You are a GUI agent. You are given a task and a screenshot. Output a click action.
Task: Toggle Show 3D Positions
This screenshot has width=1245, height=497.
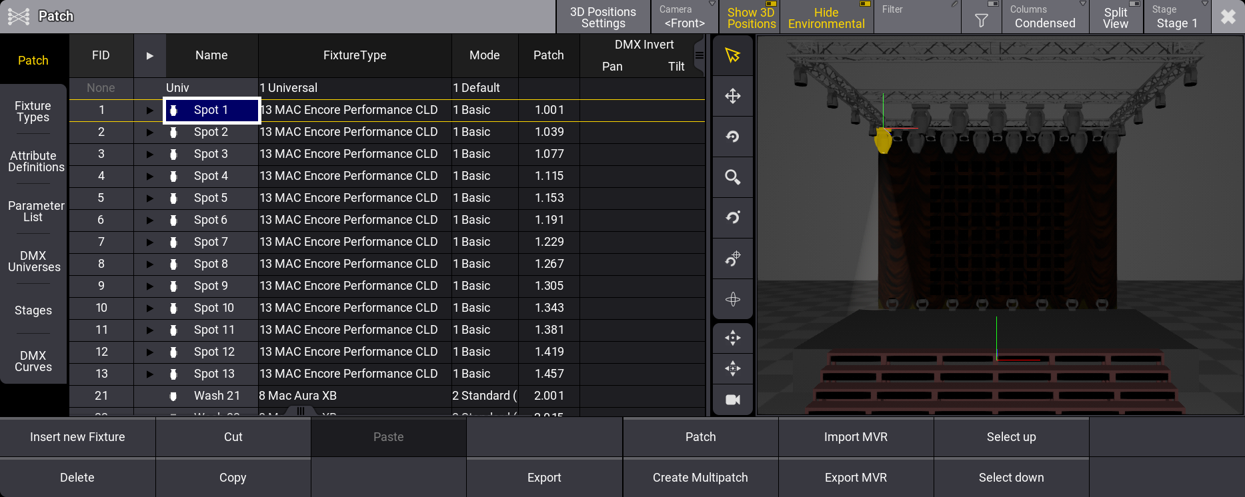(x=751, y=17)
